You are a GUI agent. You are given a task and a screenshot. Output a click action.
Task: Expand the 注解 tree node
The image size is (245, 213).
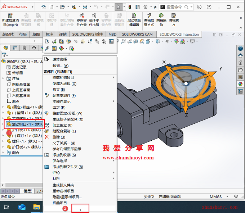click(x=3, y=78)
